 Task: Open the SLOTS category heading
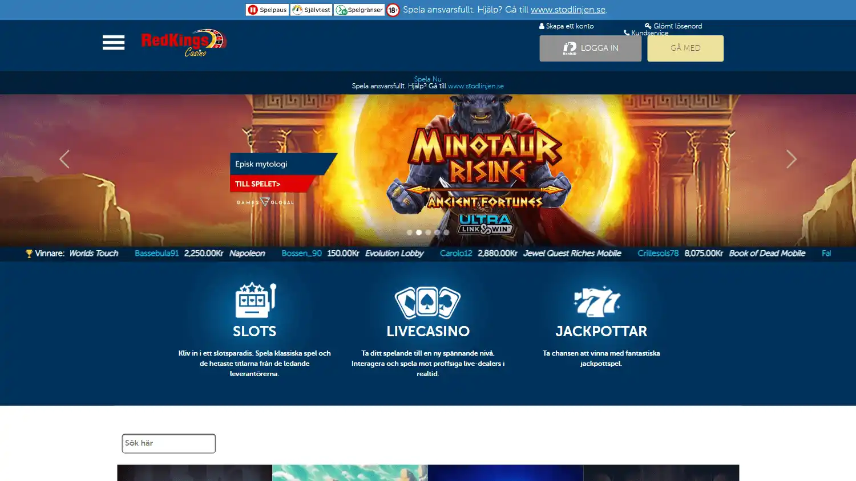pyautogui.click(x=255, y=331)
